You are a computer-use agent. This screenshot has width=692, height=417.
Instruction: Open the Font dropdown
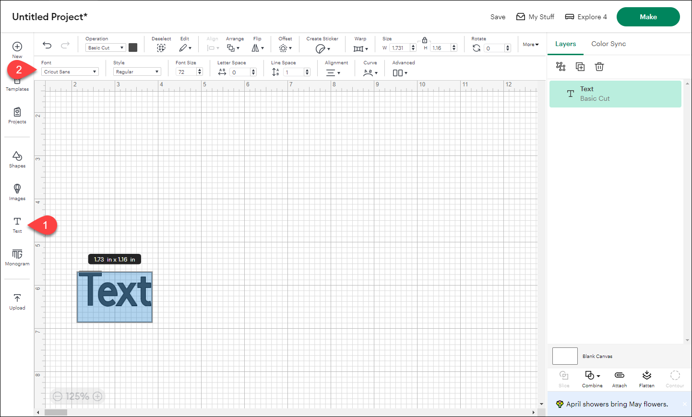pyautogui.click(x=70, y=71)
